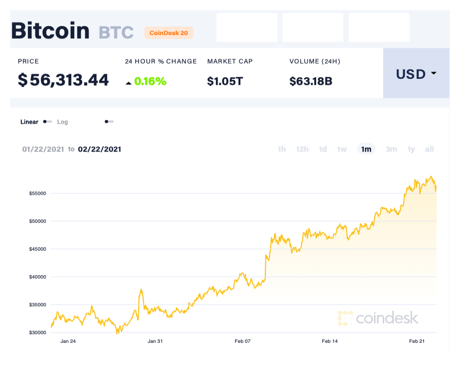Image resolution: width=460 pixels, height=382 pixels.
Task: Click the CoinDesk 20 badge
Action: coord(169,33)
